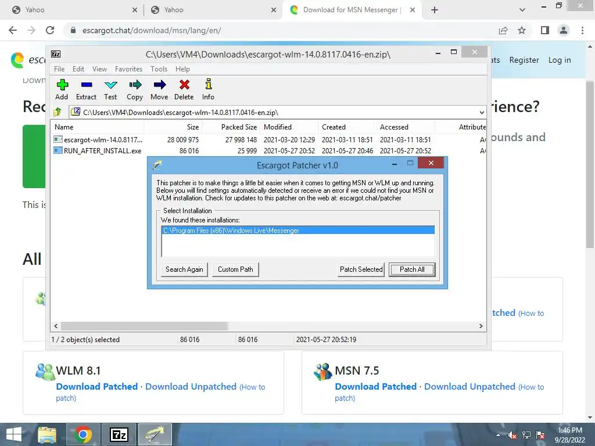
Task: Sort by the Size column header
Action: pyautogui.click(x=173, y=127)
